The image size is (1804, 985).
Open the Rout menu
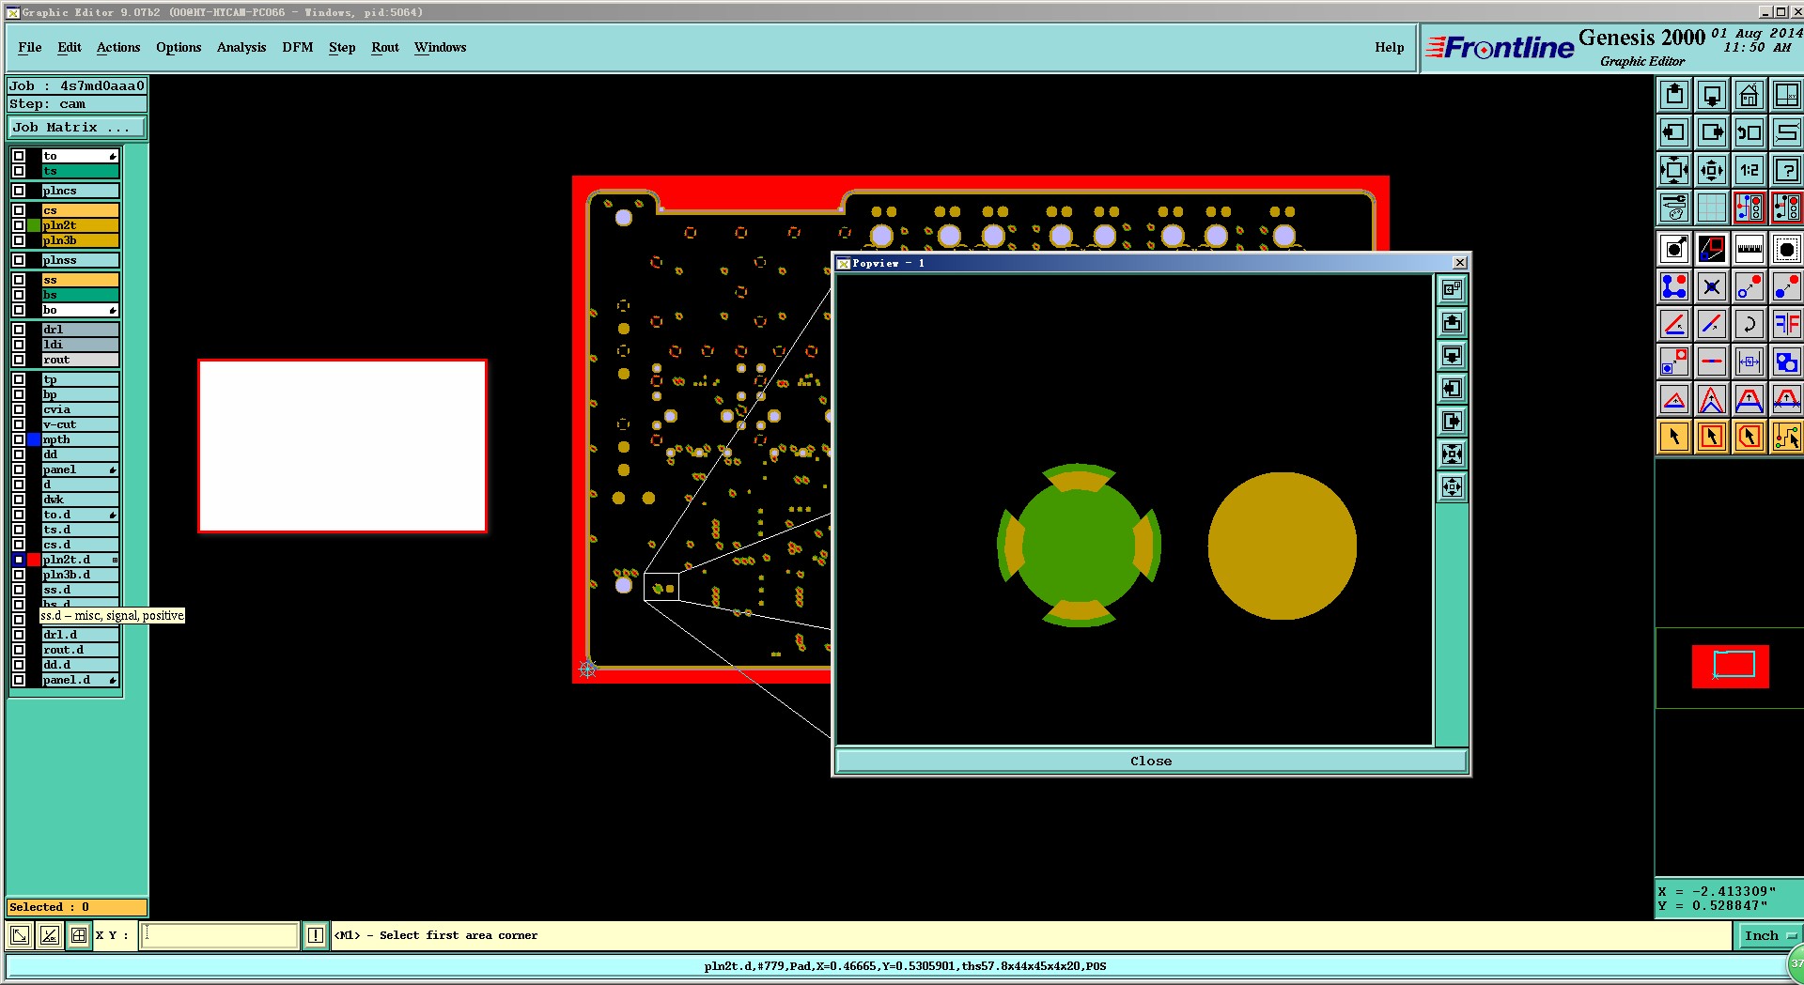385,48
